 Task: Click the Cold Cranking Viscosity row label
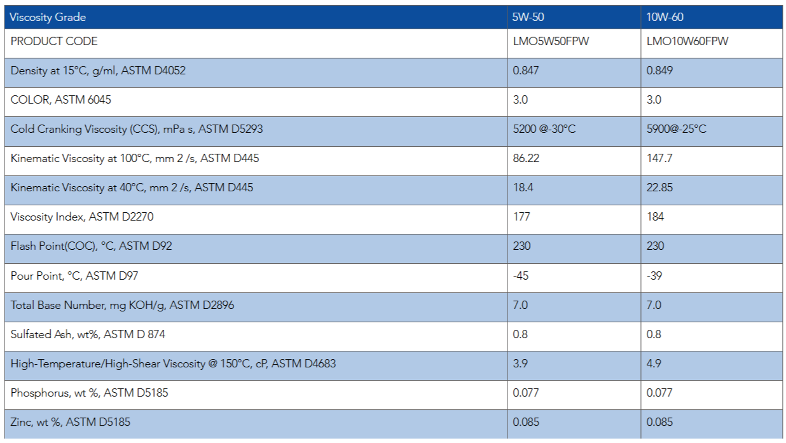(x=137, y=129)
